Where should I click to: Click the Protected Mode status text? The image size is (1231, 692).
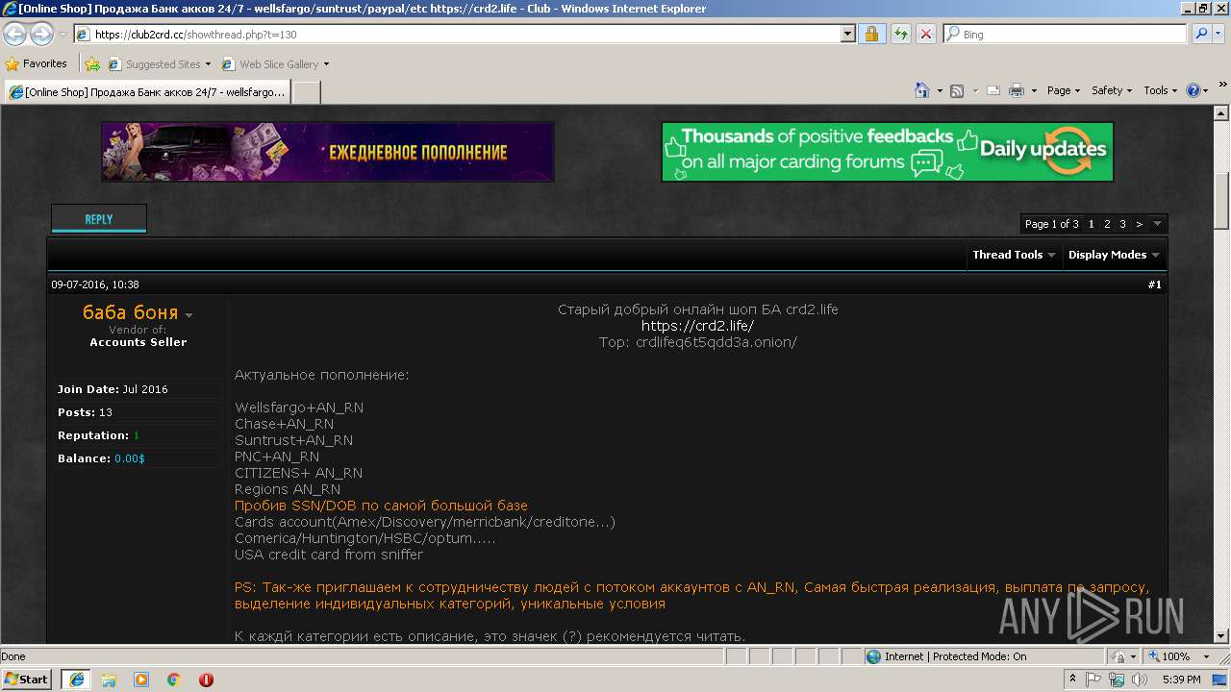(x=955, y=656)
